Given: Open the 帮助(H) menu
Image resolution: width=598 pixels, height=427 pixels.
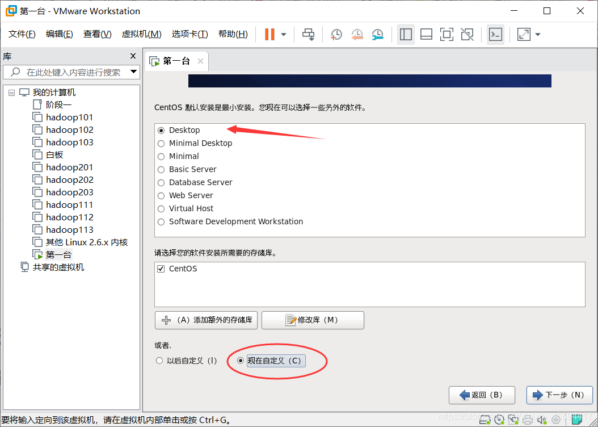Looking at the screenshot, I should point(233,34).
